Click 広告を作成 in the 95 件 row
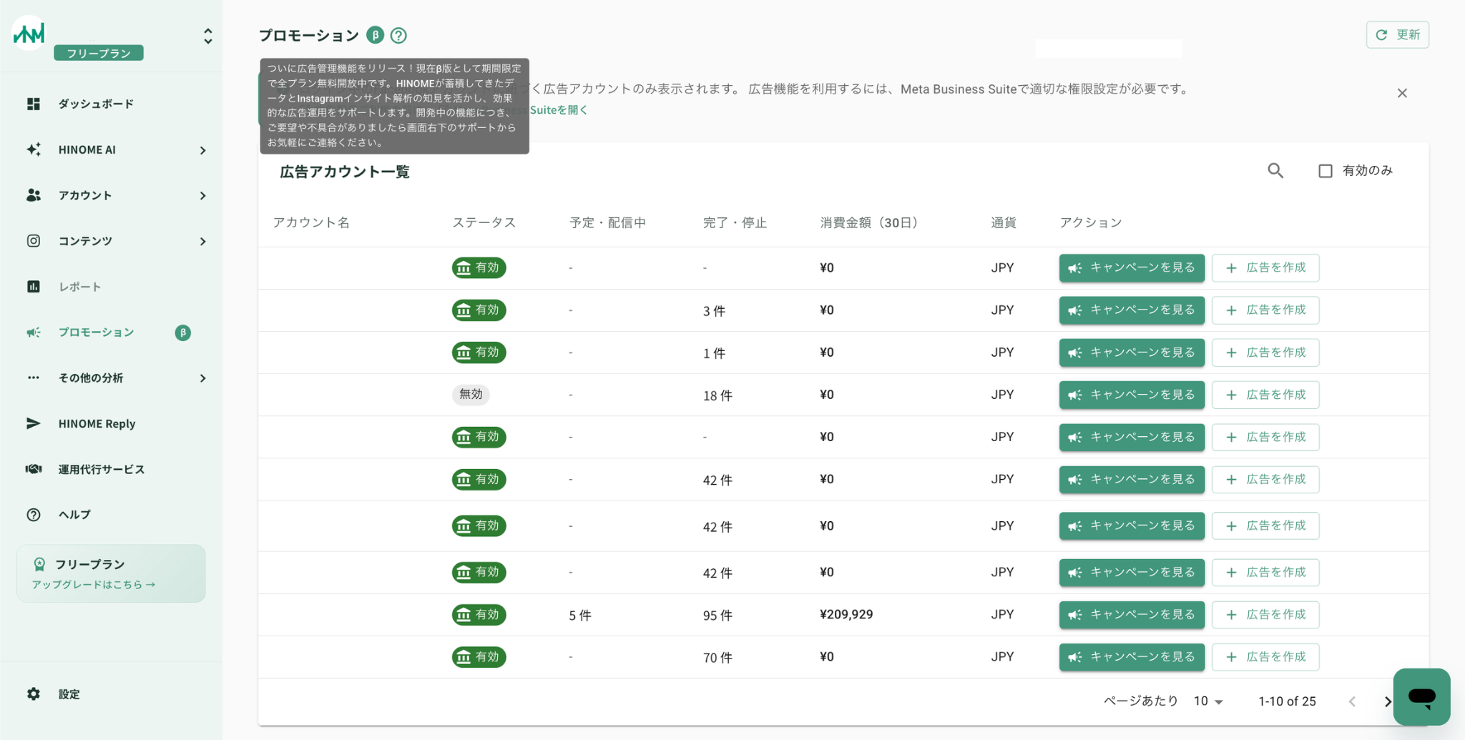 point(1265,615)
